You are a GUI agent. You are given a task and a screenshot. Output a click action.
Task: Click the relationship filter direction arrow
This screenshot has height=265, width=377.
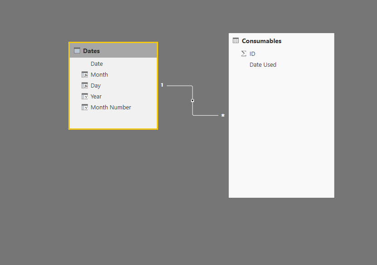point(192,101)
